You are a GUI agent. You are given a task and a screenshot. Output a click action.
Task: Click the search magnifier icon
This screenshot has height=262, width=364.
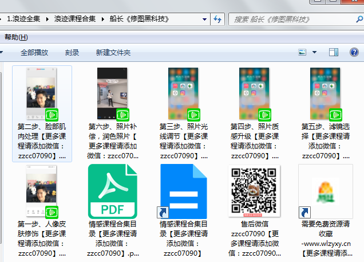coord(359,19)
